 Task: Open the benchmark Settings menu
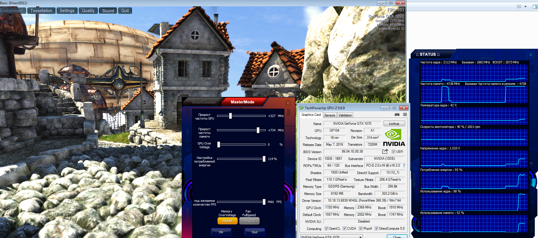(67, 11)
